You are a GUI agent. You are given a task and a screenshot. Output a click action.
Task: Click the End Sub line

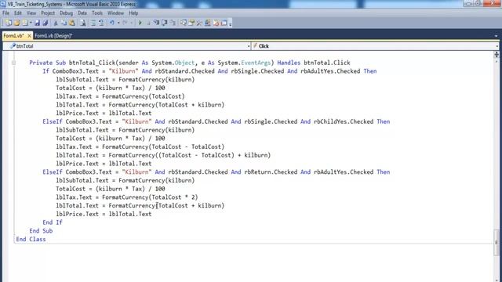point(41,231)
